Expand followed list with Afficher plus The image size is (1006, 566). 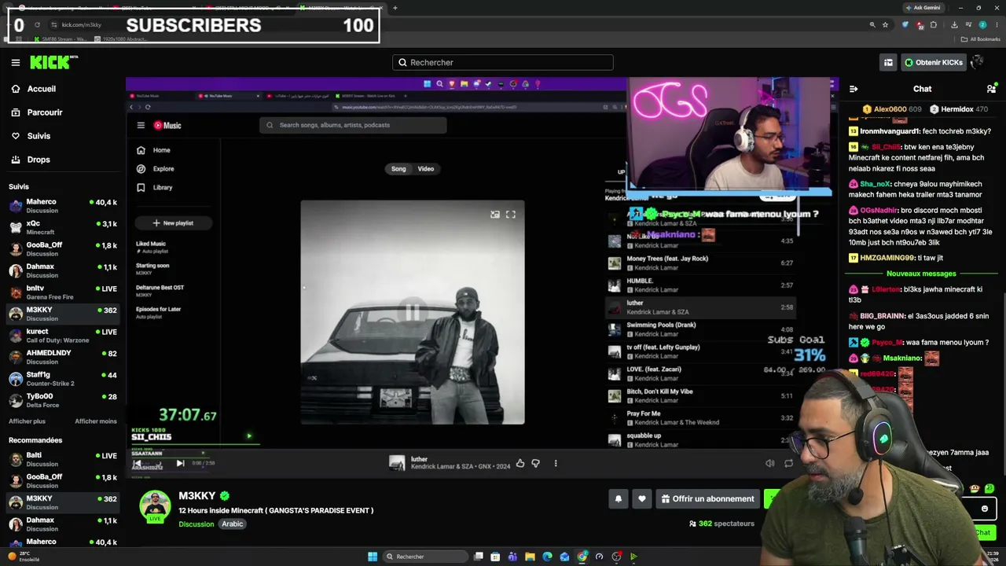(x=27, y=421)
